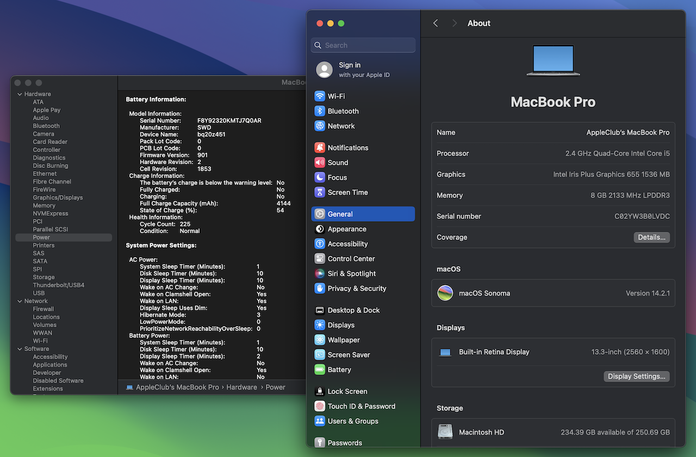Open Bluetooth icon in System Settings sidebar
This screenshot has height=457, width=696.
pos(320,111)
